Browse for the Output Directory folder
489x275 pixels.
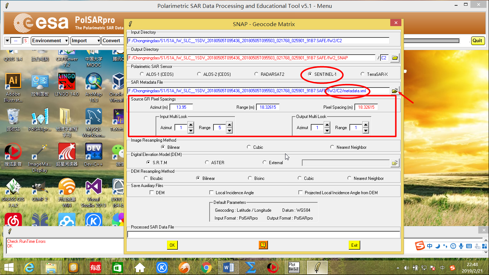point(395,58)
